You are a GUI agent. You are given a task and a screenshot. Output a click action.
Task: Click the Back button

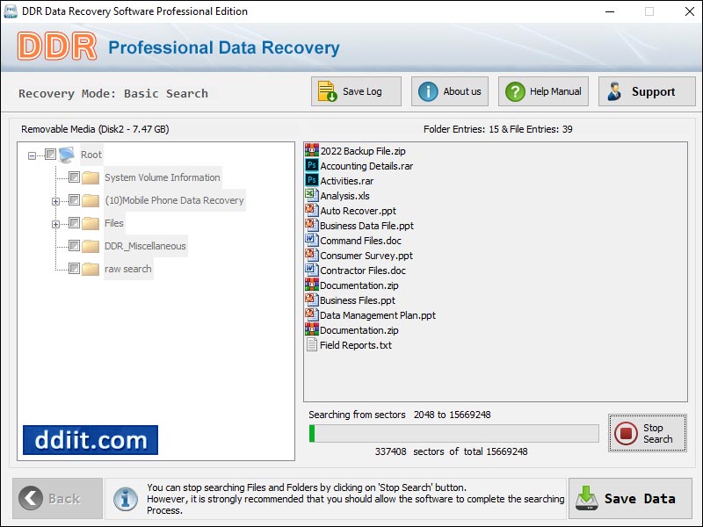click(x=54, y=498)
